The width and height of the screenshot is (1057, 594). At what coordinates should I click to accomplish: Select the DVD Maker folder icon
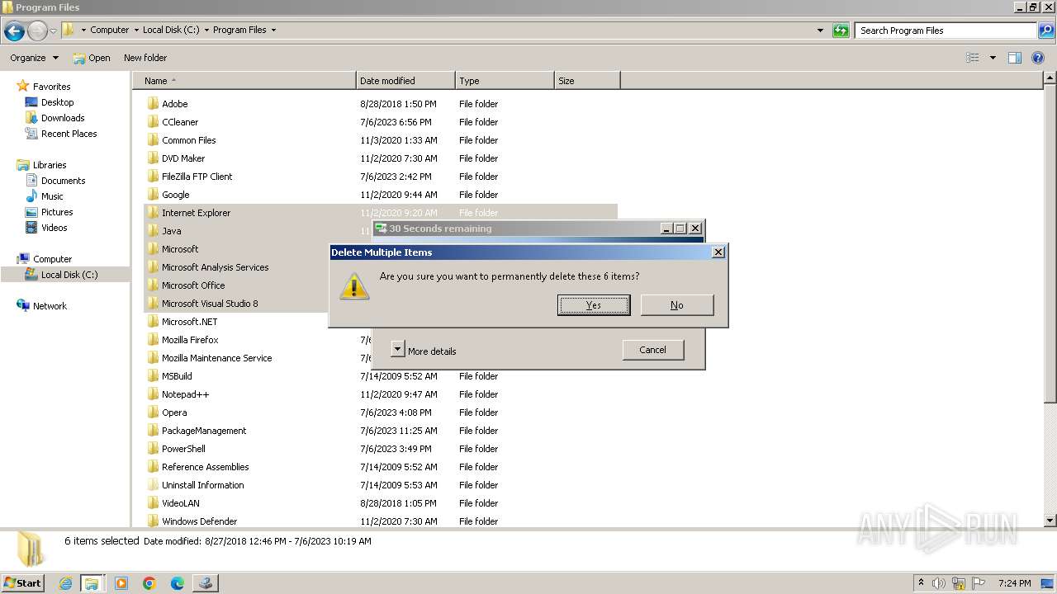coord(153,158)
